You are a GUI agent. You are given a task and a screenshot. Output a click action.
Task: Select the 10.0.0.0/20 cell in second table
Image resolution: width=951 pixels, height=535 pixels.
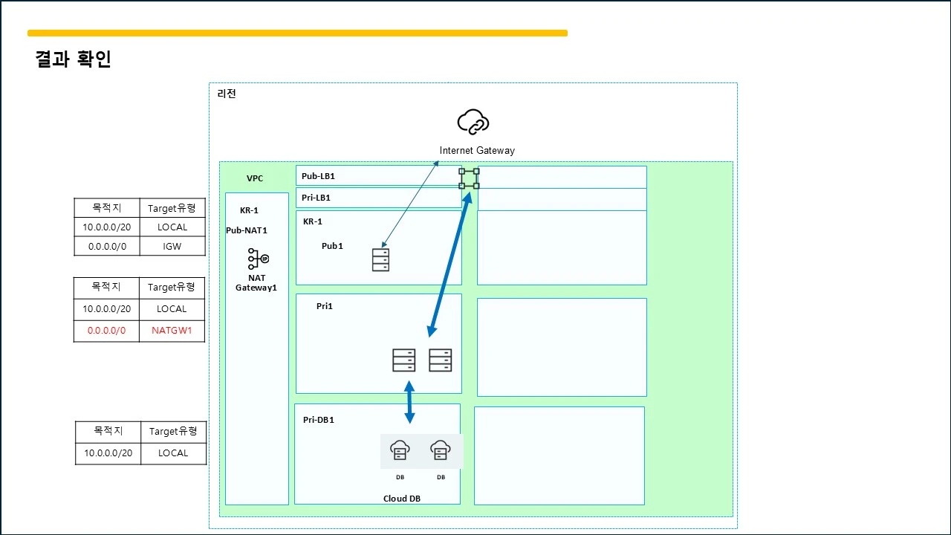point(107,309)
